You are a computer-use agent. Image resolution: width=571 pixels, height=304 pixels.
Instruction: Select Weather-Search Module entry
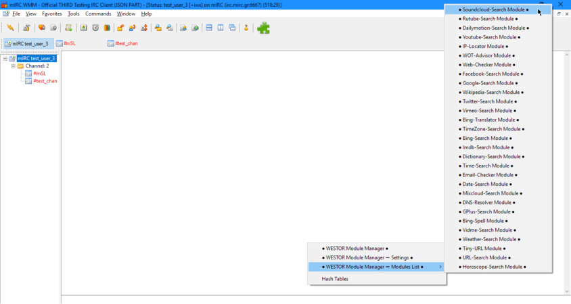point(498,239)
